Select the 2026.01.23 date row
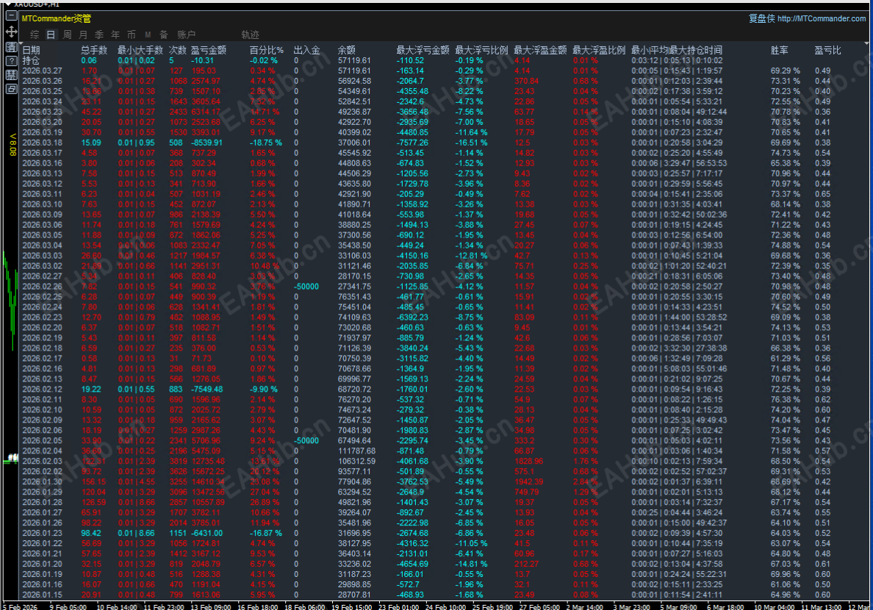This screenshot has width=873, height=610. pyautogui.click(x=43, y=533)
